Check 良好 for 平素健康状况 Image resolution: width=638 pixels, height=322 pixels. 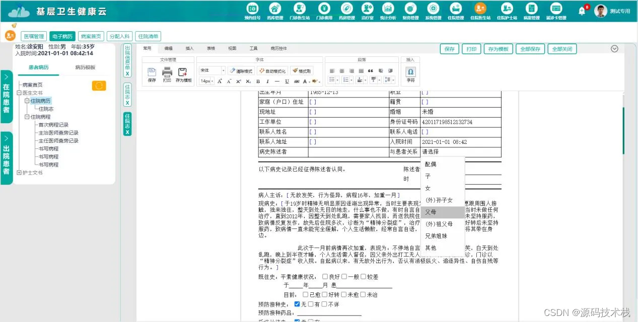pos(324,277)
